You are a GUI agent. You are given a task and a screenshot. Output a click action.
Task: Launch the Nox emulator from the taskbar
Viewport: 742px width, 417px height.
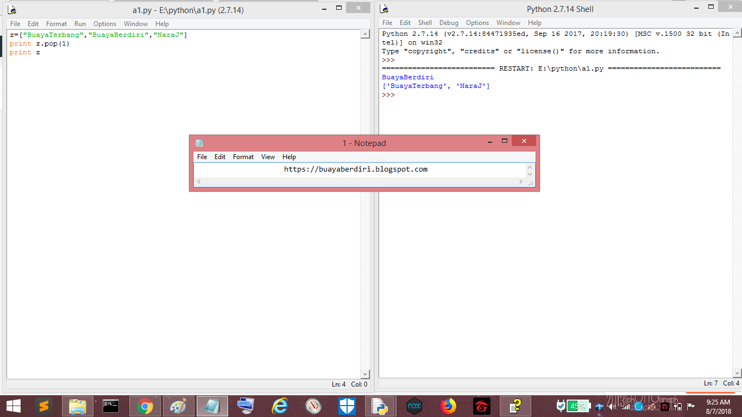tap(414, 406)
